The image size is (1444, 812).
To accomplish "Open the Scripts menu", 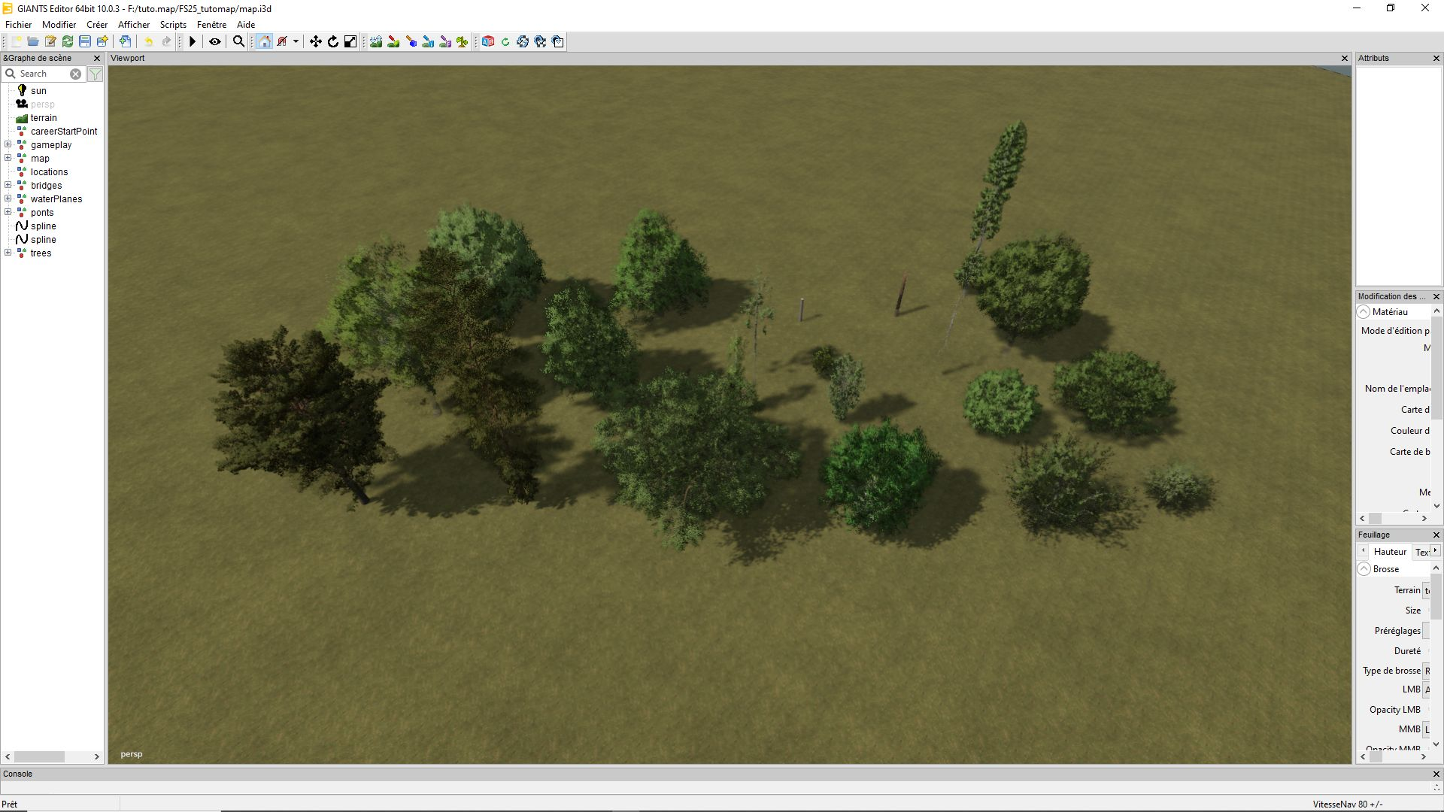I will [x=173, y=24].
